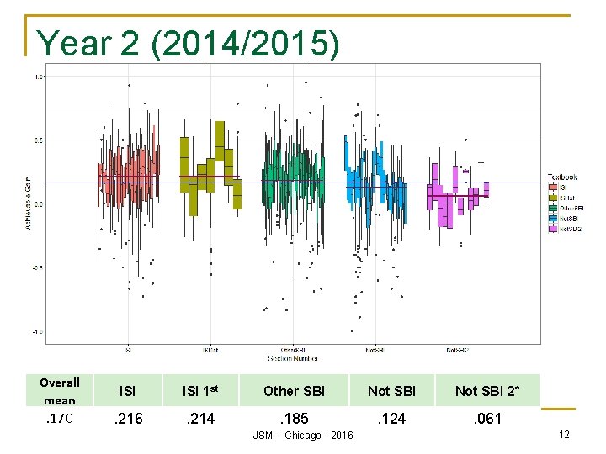
Task: Click slide page number 12
Action: pos(564,435)
